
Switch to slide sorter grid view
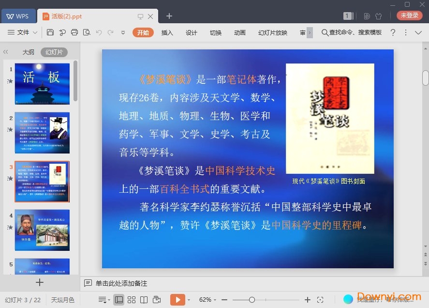point(132,300)
